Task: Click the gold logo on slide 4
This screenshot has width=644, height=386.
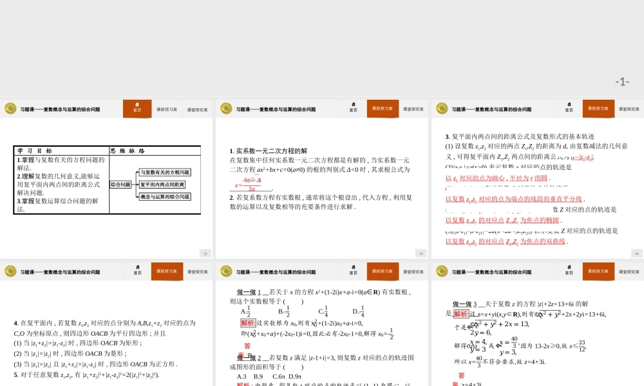Action: point(442,108)
